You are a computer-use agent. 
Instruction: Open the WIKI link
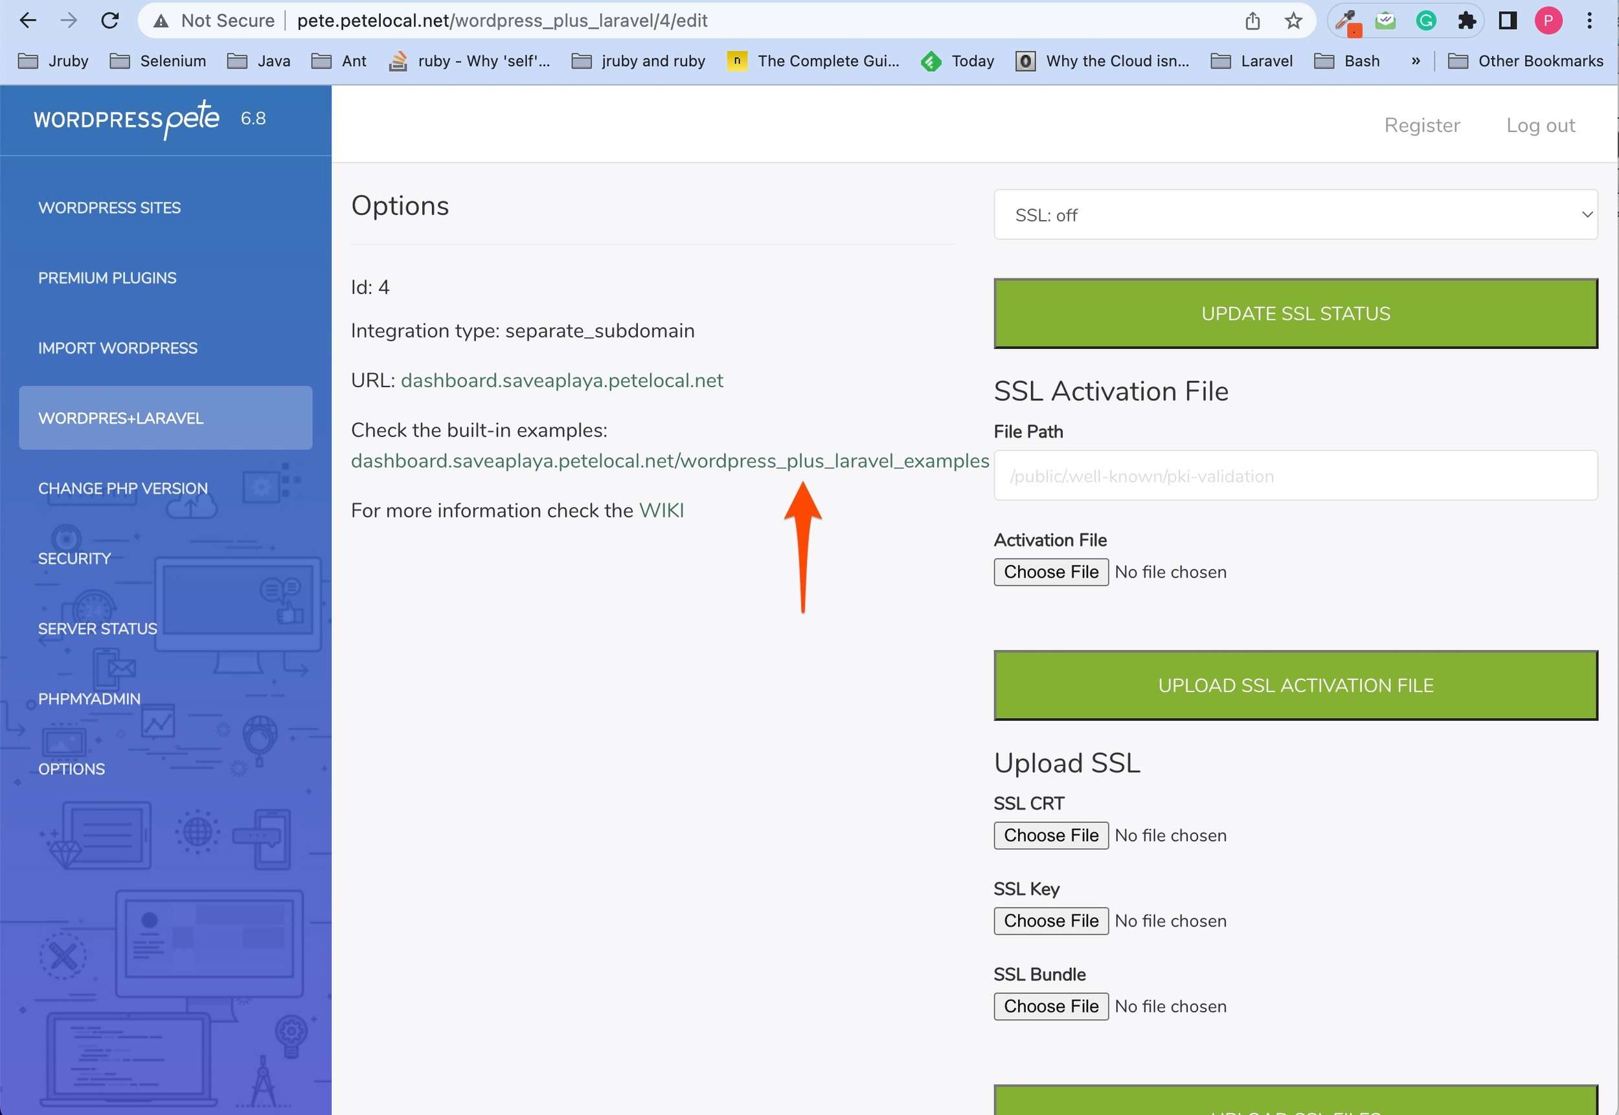point(661,510)
